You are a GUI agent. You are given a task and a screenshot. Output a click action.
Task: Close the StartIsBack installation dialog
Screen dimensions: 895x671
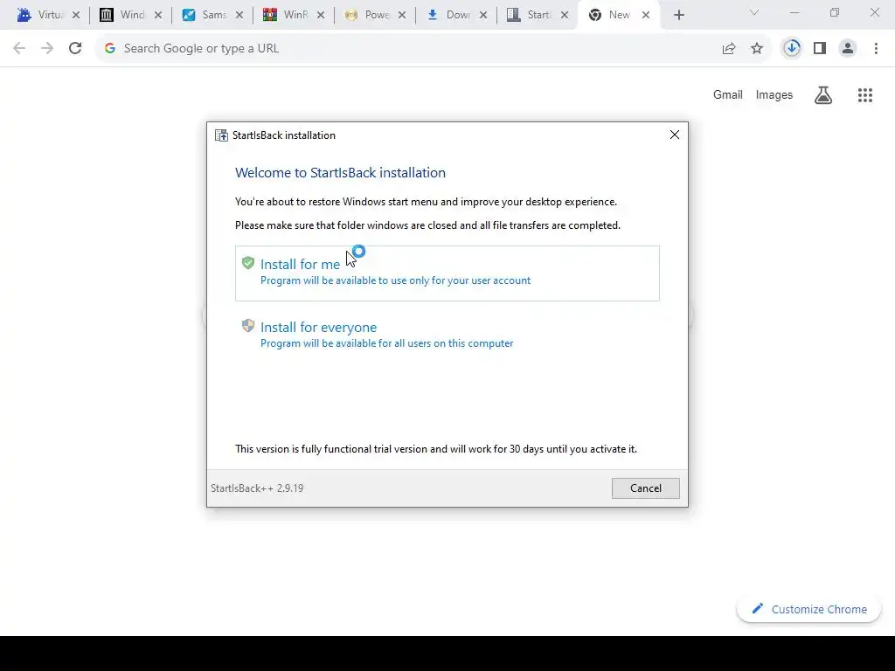click(x=674, y=135)
